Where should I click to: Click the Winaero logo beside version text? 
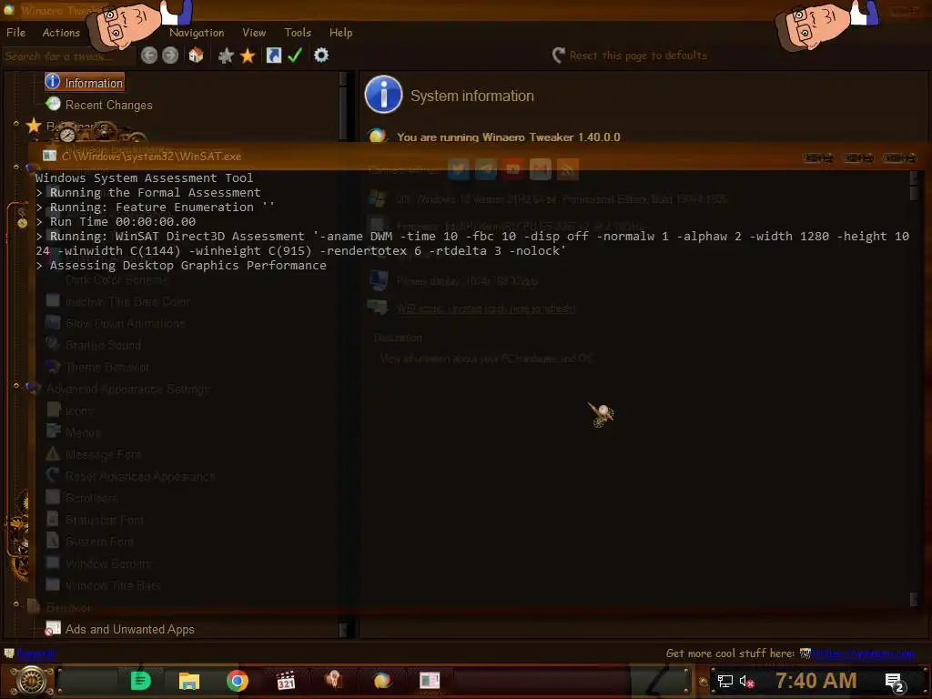click(x=376, y=137)
